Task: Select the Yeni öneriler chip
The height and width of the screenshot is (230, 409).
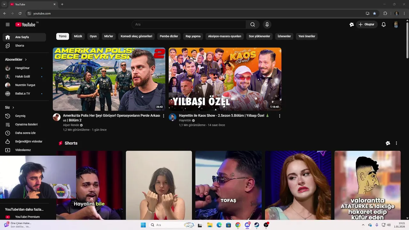Action: tap(307, 36)
